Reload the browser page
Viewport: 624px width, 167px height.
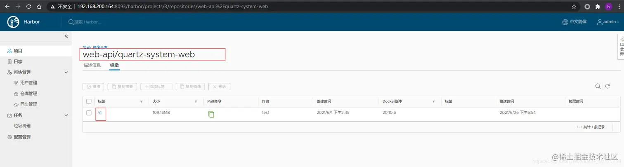click(x=28, y=7)
